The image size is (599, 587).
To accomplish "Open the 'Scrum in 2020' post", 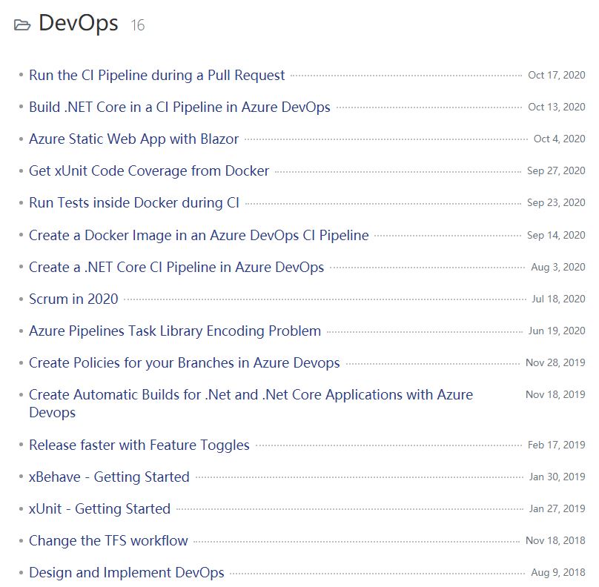I will pos(73,299).
